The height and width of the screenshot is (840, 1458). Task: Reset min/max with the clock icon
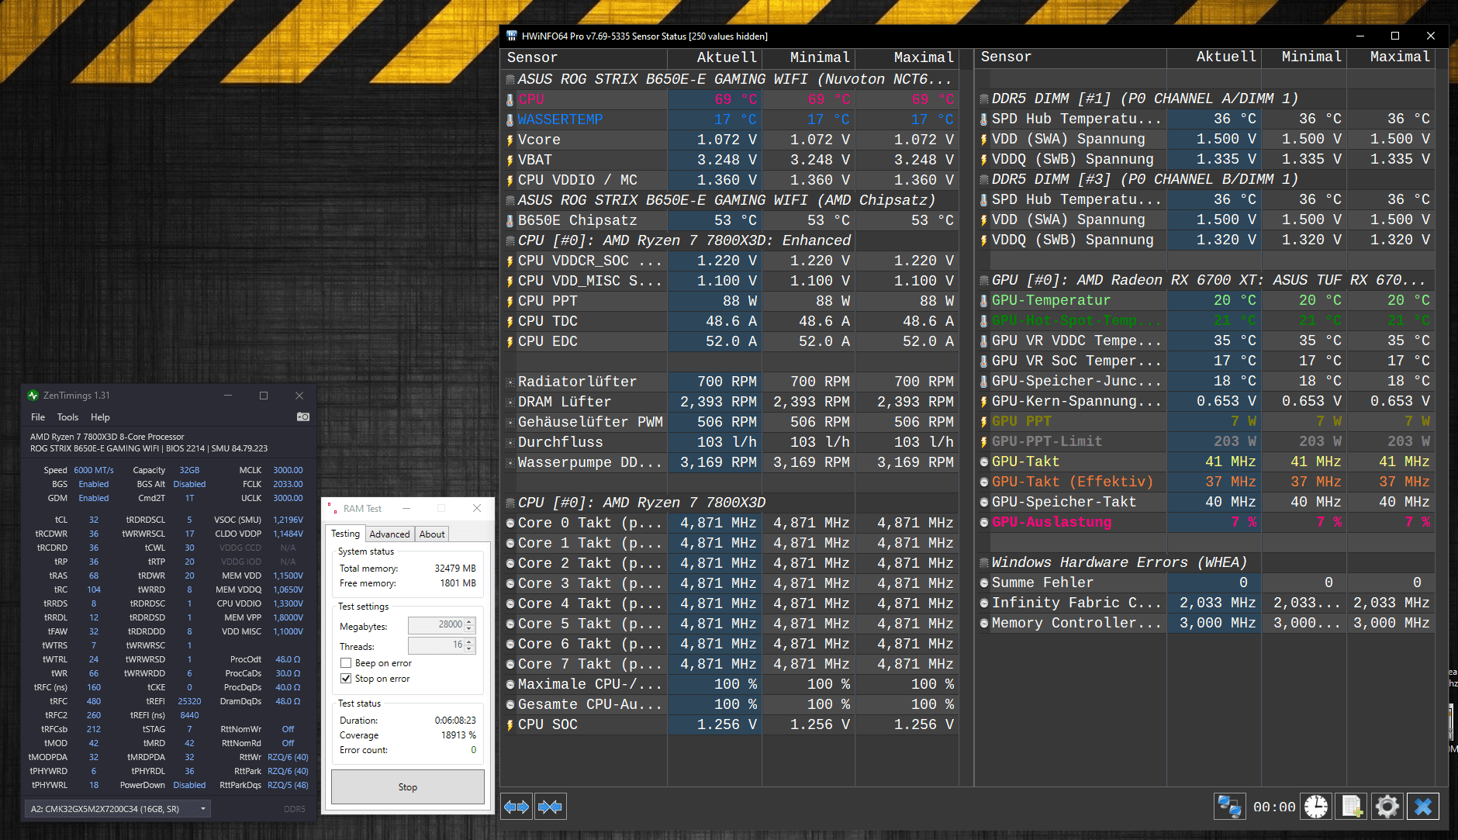point(1315,807)
